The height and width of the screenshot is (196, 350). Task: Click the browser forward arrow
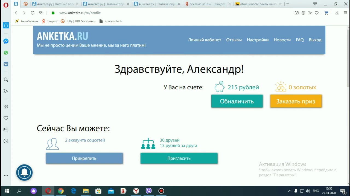24,13
